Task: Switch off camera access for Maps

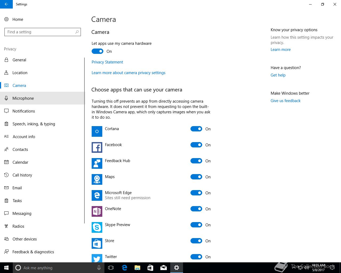Action: click(x=196, y=177)
